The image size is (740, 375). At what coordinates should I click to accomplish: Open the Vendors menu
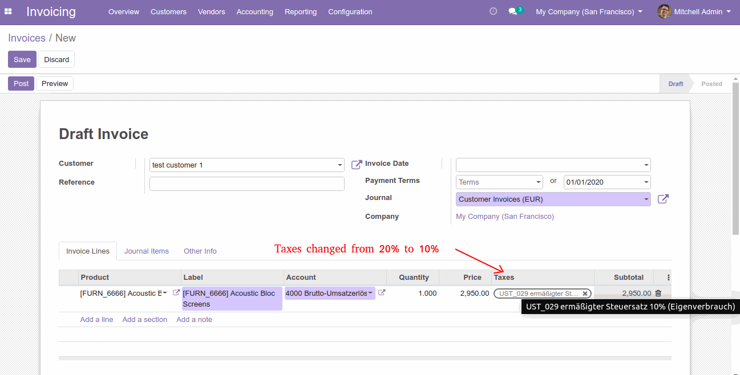212,11
